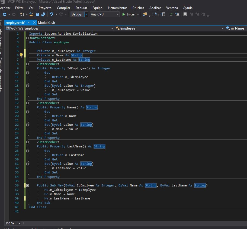Select the employee.vb tab
Viewport: 247px width, 229px height.
(x=15, y=23)
